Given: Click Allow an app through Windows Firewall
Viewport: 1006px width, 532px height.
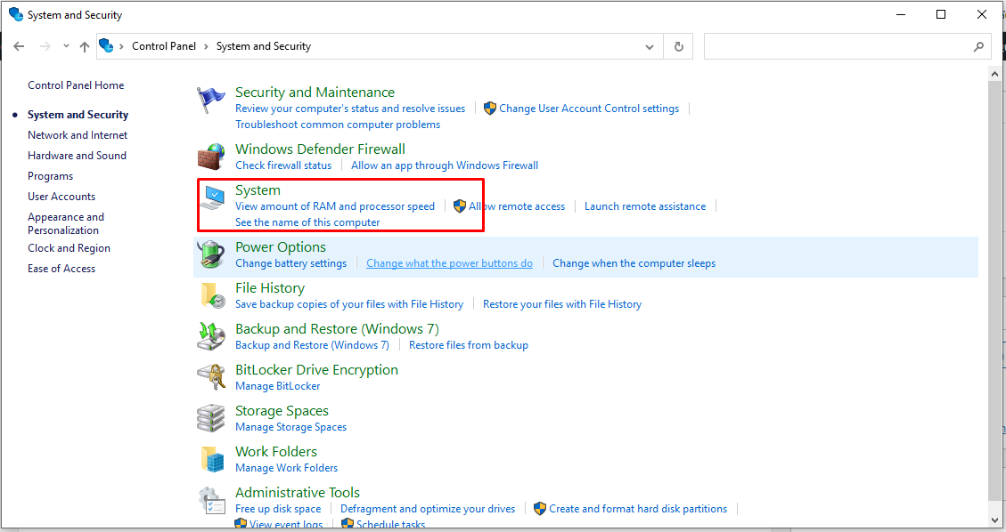Looking at the screenshot, I should point(445,165).
